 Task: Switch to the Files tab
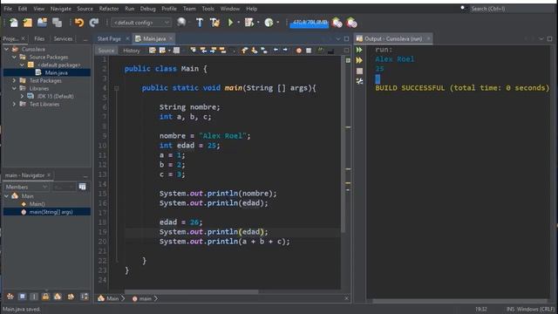tap(39, 38)
